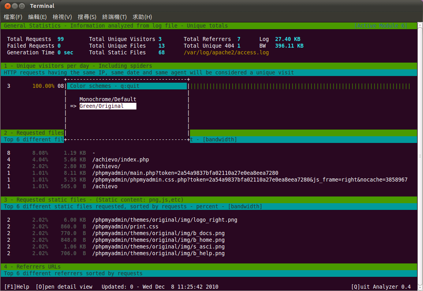Select Green/Original color scheme
Screen dimensions: 423x291
(108, 106)
